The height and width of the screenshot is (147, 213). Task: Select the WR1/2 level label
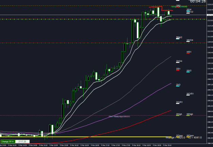(190, 12)
